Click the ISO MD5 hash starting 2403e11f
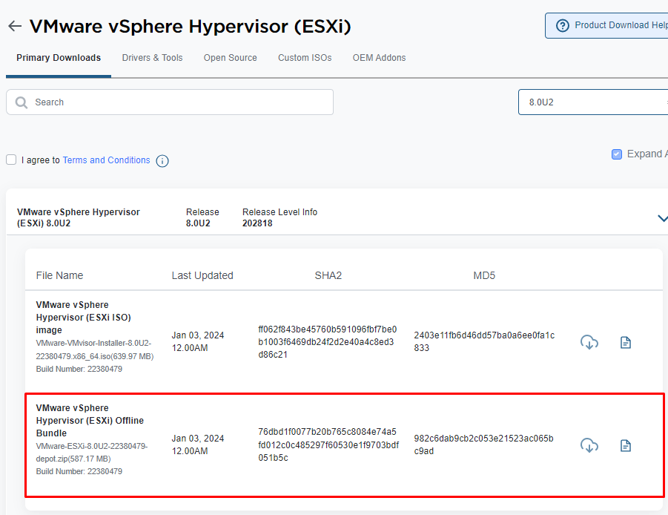Image resolution: width=668 pixels, height=515 pixels. click(484, 341)
